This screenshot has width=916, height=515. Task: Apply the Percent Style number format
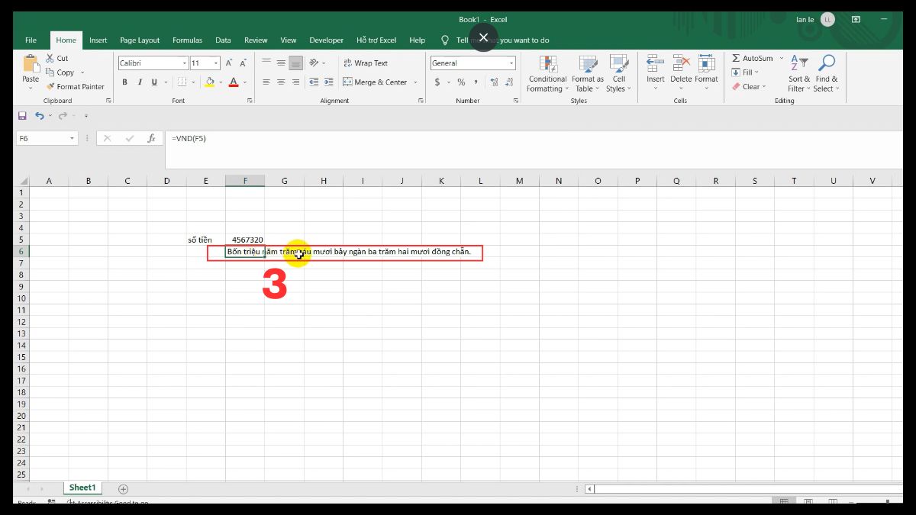(461, 82)
